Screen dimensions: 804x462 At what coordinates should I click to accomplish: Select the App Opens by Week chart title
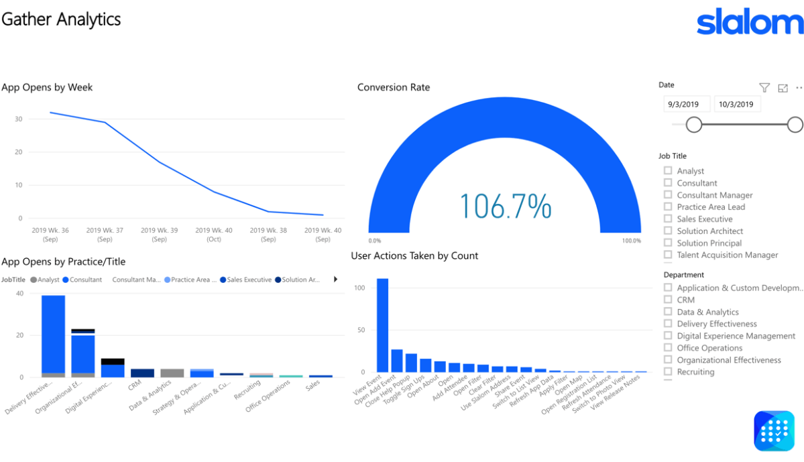click(48, 87)
